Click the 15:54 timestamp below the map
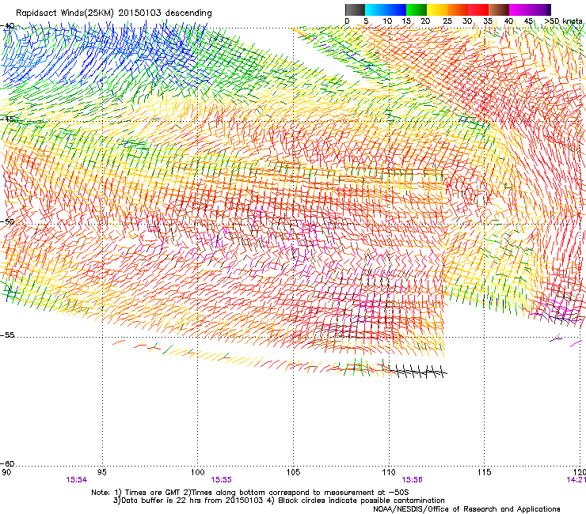The width and height of the screenshot is (586, 514). point(76,480)
